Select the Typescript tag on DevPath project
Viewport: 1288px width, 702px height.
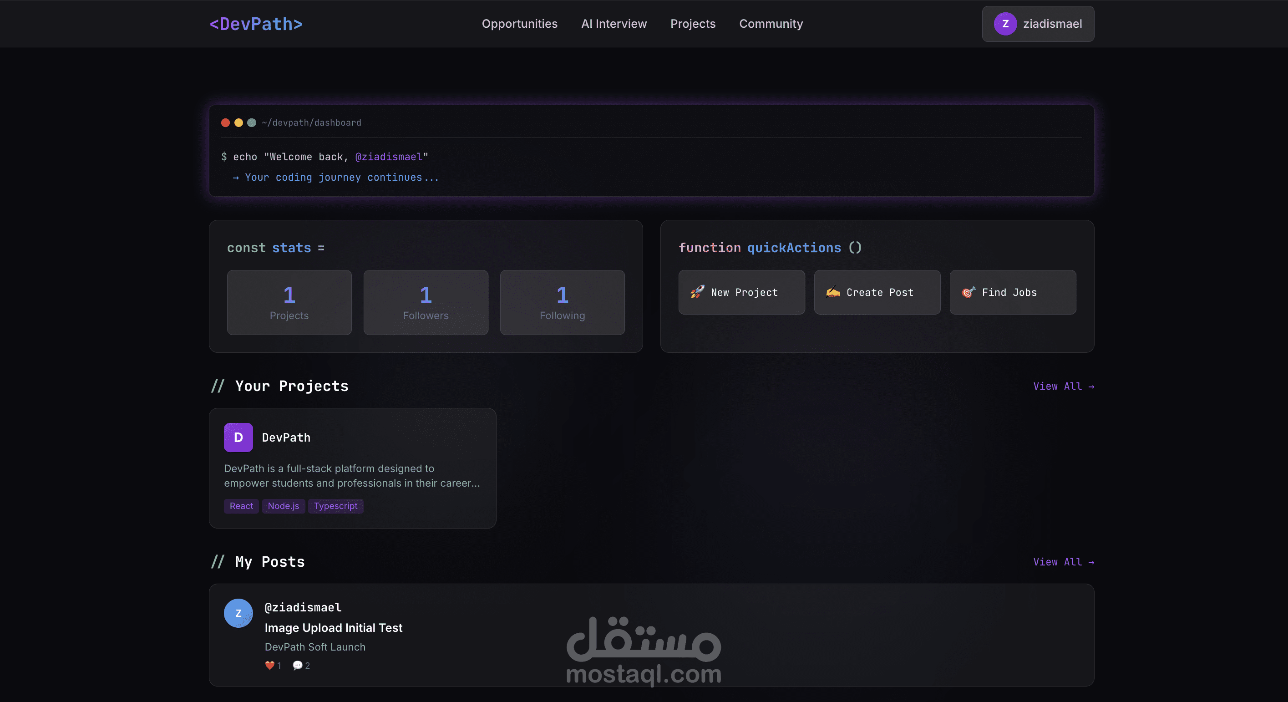pos(335,506)
